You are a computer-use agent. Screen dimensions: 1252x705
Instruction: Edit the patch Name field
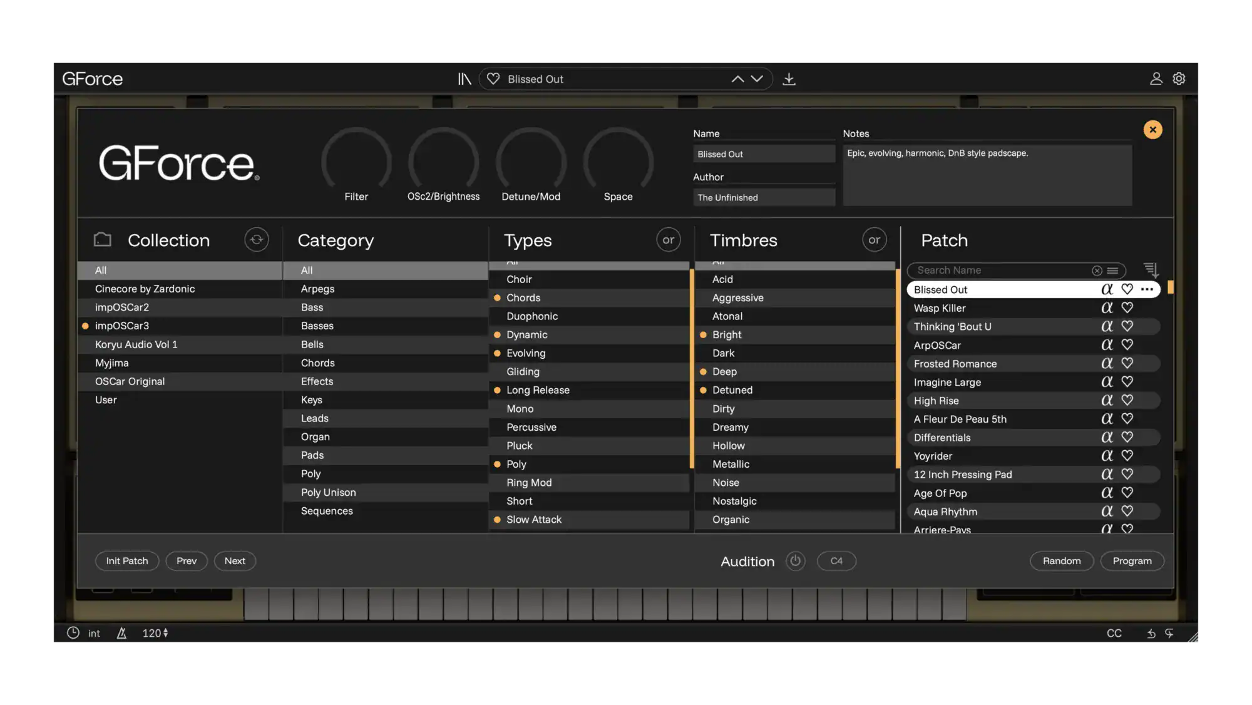click(x=764, y=154)
